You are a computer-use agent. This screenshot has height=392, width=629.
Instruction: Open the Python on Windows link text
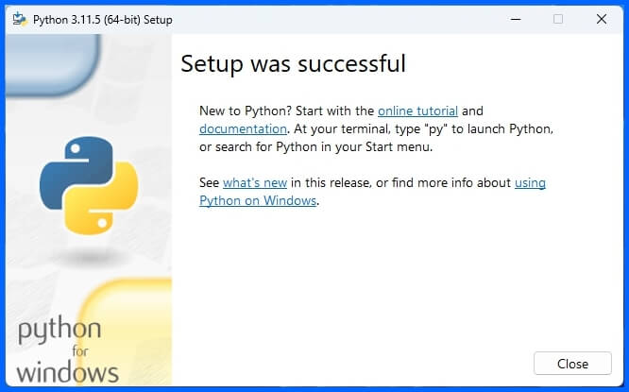258,200
